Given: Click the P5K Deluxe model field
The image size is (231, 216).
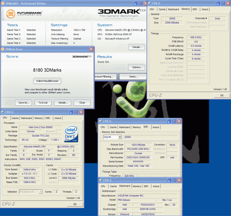Looking at the screenshot, I should (x=136, y=200).
